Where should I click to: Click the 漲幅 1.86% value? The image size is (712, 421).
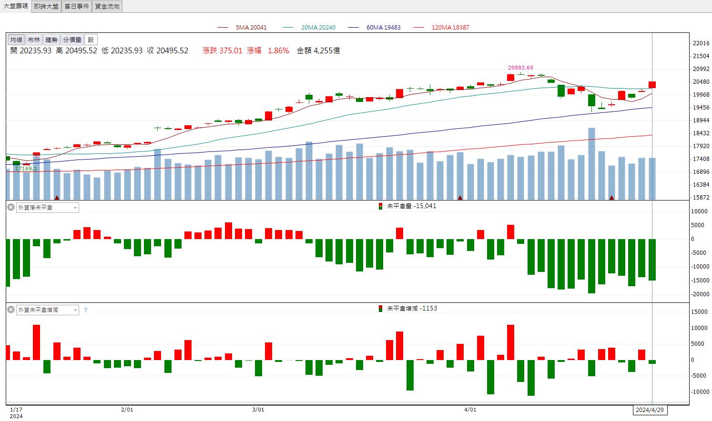(268, 50)
